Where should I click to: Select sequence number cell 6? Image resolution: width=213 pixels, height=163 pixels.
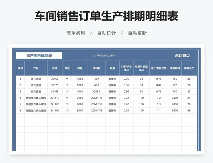click(x=20, y=111)
